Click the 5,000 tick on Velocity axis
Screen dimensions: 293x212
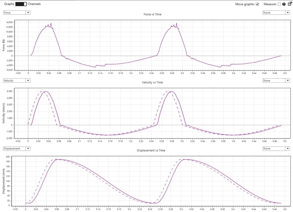pyautogui.click(x=9, y=91)
